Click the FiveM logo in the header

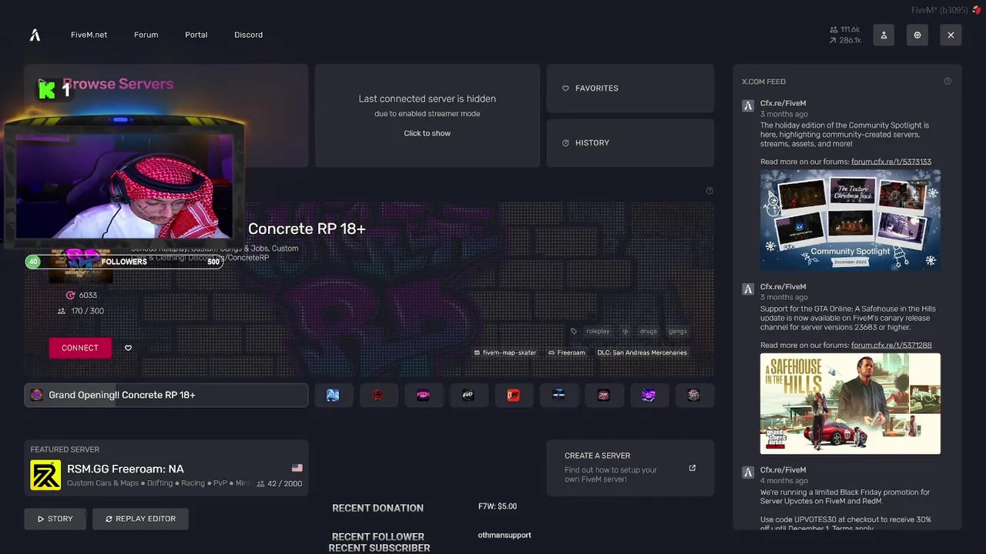35,35
